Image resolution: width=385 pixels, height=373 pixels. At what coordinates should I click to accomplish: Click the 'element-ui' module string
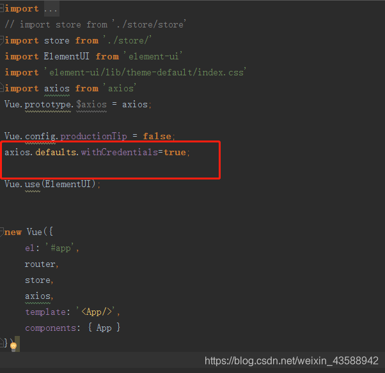pyautogui.click(x=153, y=56)
